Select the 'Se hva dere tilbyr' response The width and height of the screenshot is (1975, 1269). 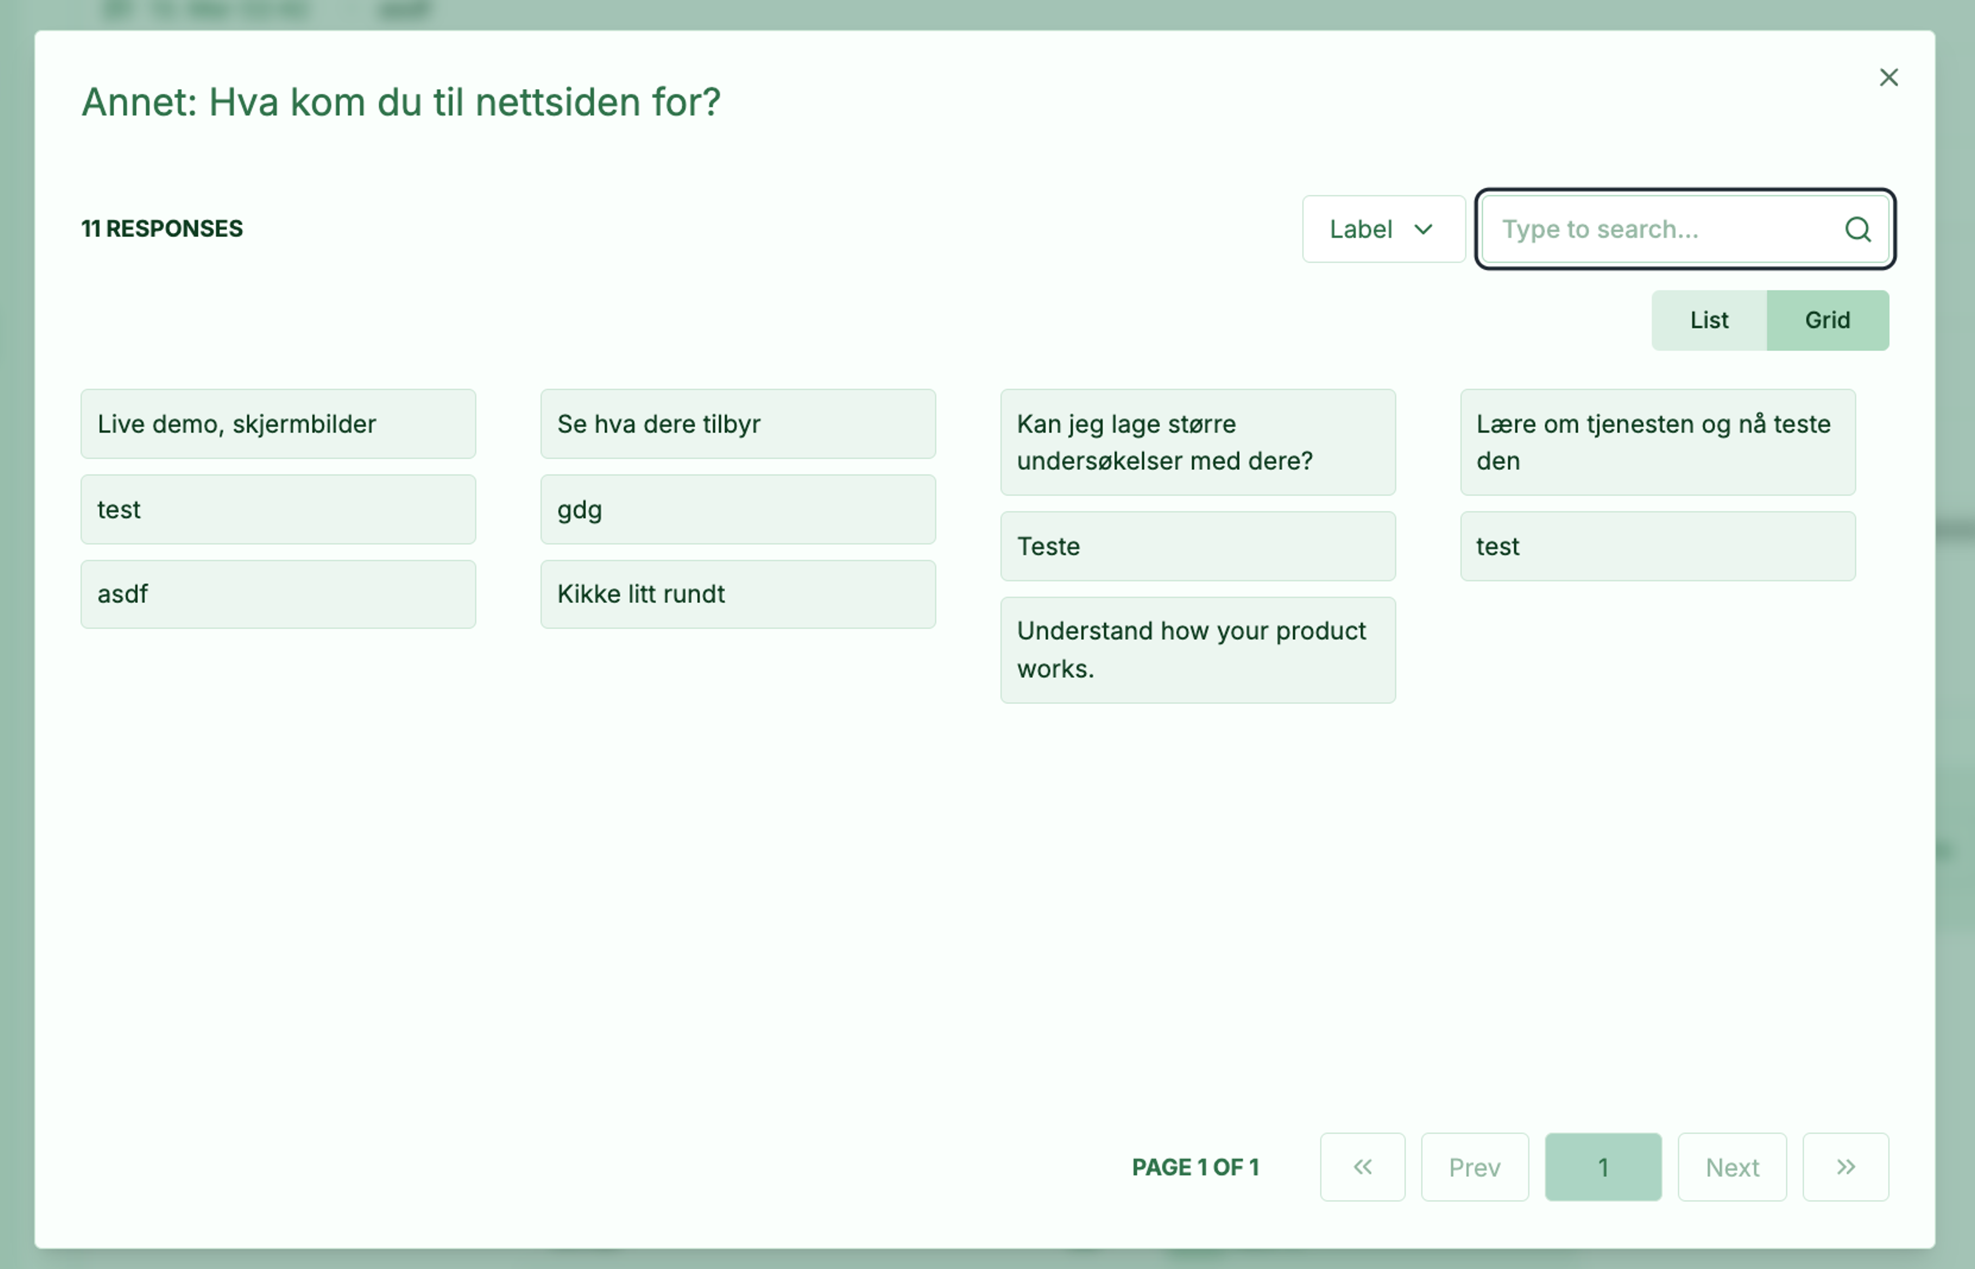click(x=738, y=424)
